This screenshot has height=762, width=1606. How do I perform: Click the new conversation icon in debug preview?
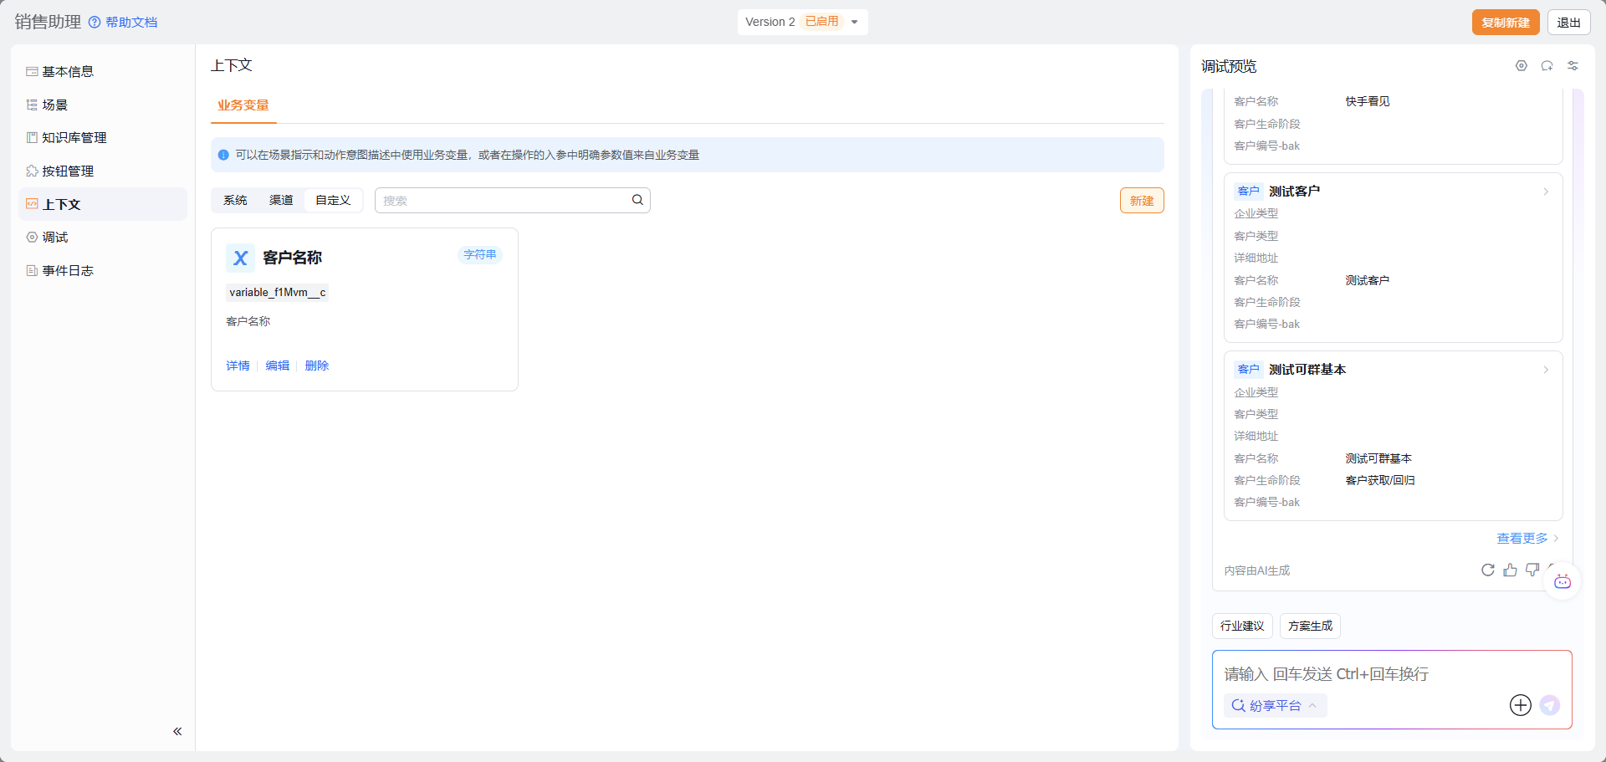1547,66
